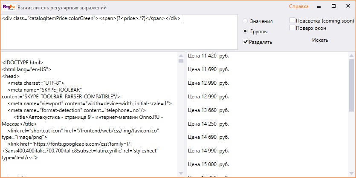
Task: Enable the Подсветка (coming soon) checkbox
Action: [292, 20]
